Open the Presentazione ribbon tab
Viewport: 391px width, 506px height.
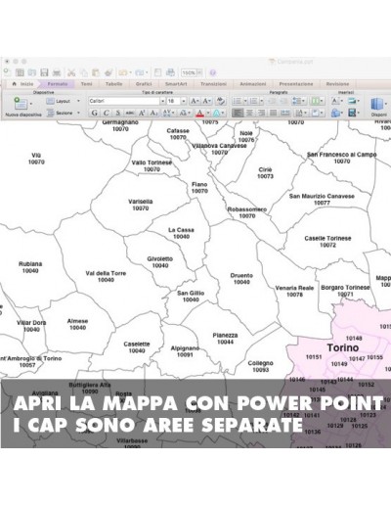pos(296,84)
